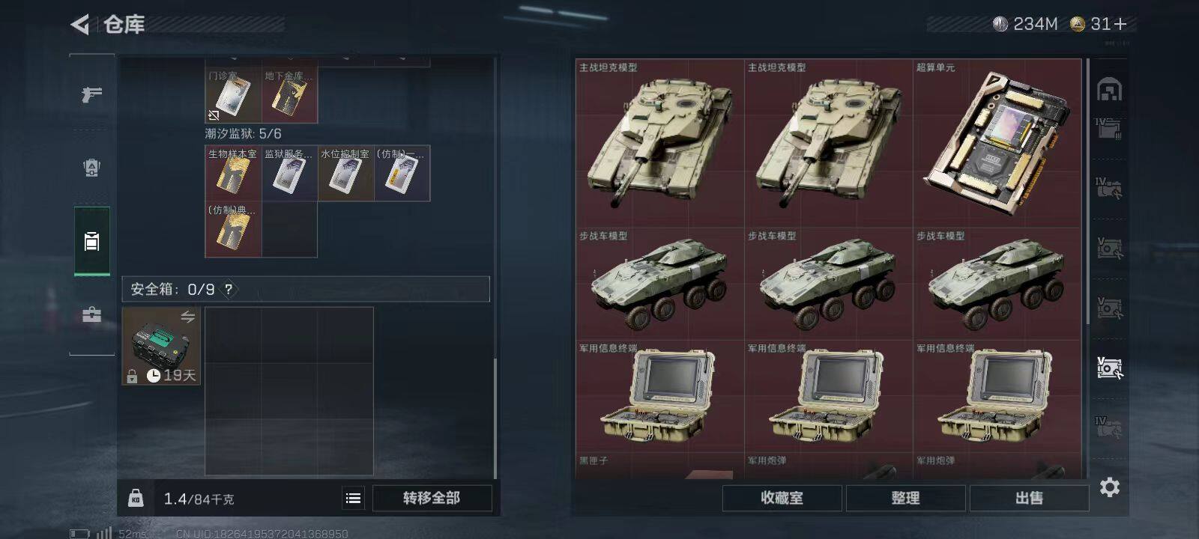The height and width of the screenshot is (539, 1199).
Task: Select the backpack category icon in sidebar
Action: point(91,241)
